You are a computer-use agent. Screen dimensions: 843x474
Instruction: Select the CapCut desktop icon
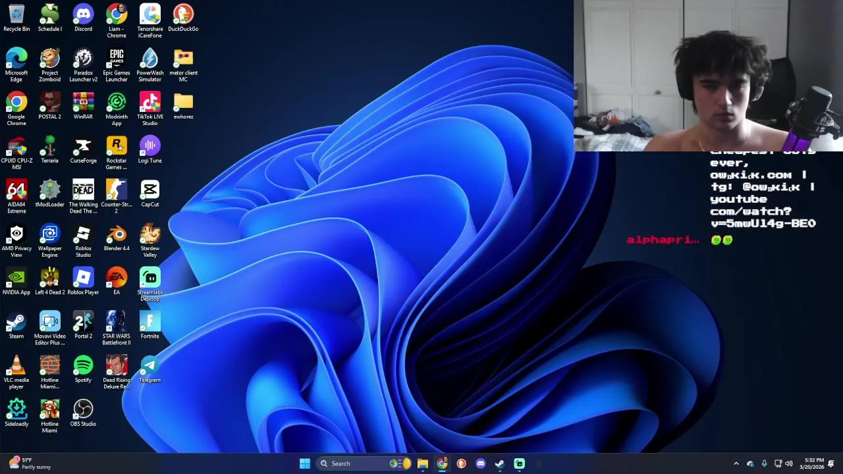coord(150,194)
